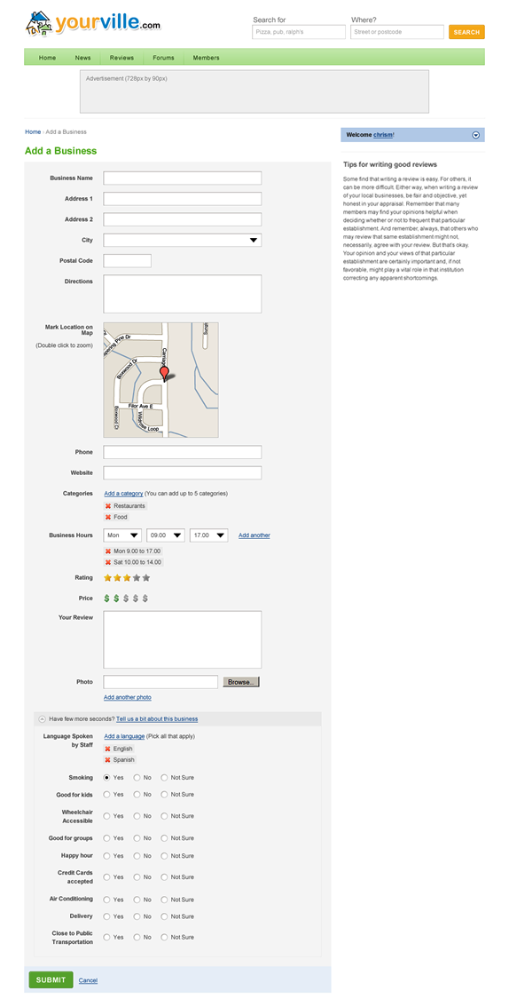Click into the Your Review text area
The width and height of the screenshot is (509, 999).
[183, 639]
